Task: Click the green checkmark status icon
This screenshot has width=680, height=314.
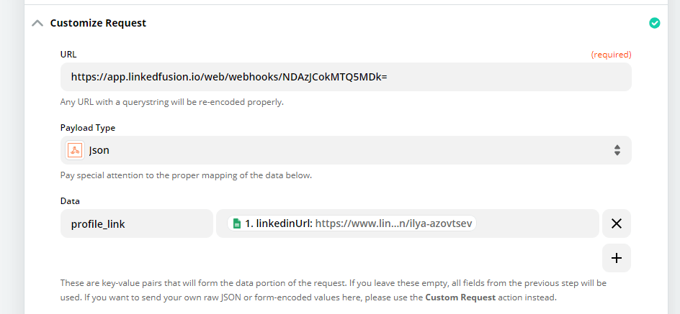Action: tap(654, 23)
